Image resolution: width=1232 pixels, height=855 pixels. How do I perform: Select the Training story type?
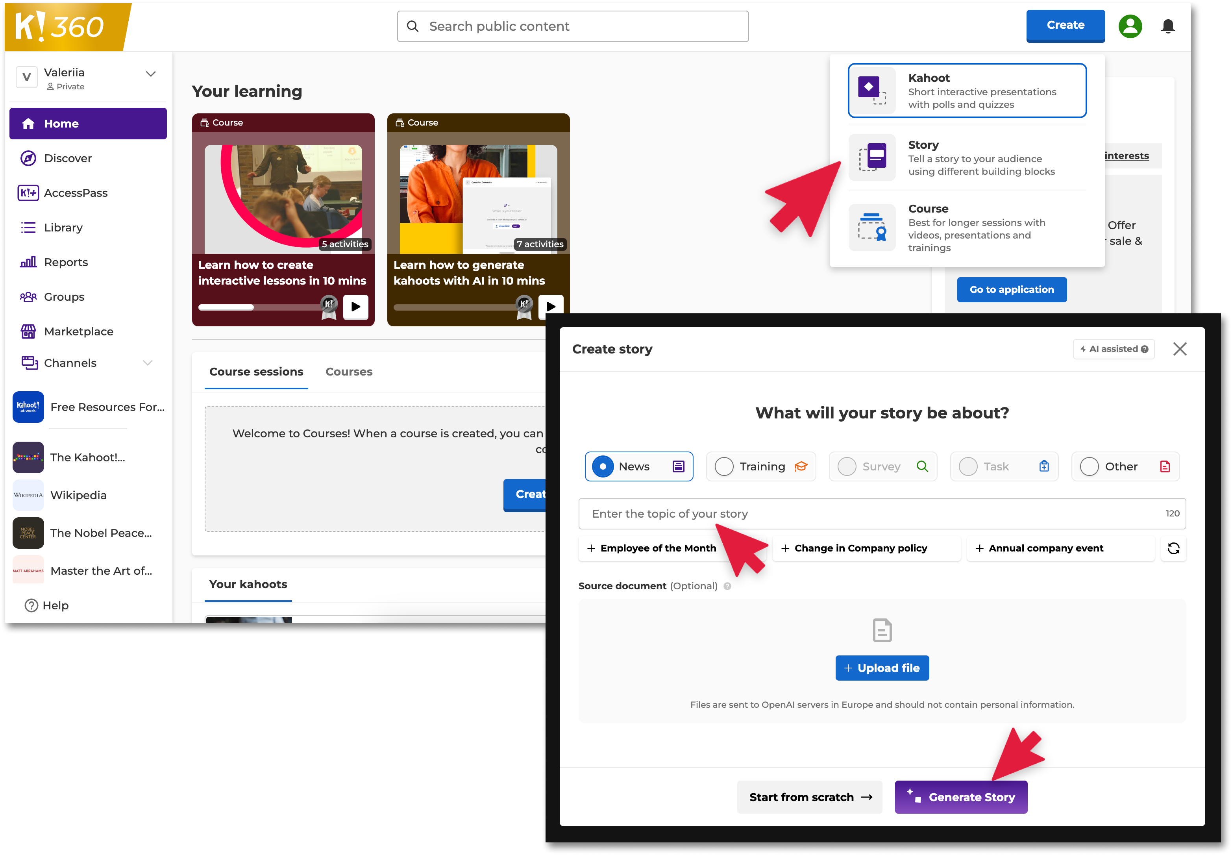pos(760,466)
